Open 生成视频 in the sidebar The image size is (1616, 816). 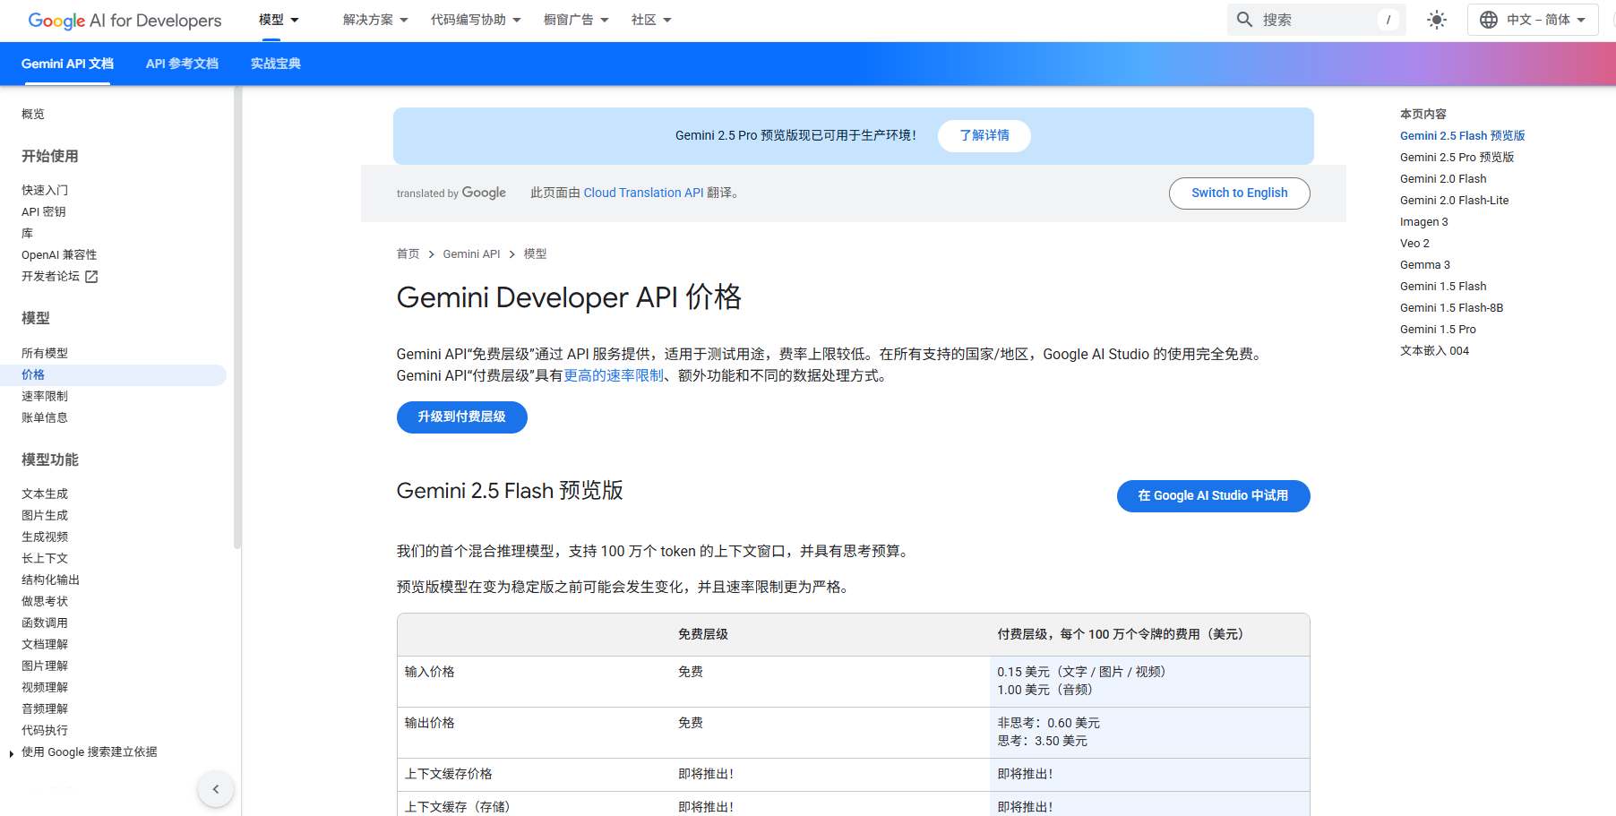45,537
